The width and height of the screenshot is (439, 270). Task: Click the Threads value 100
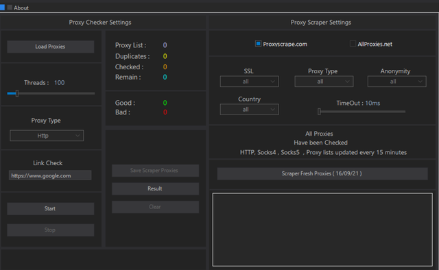(60, 83)
